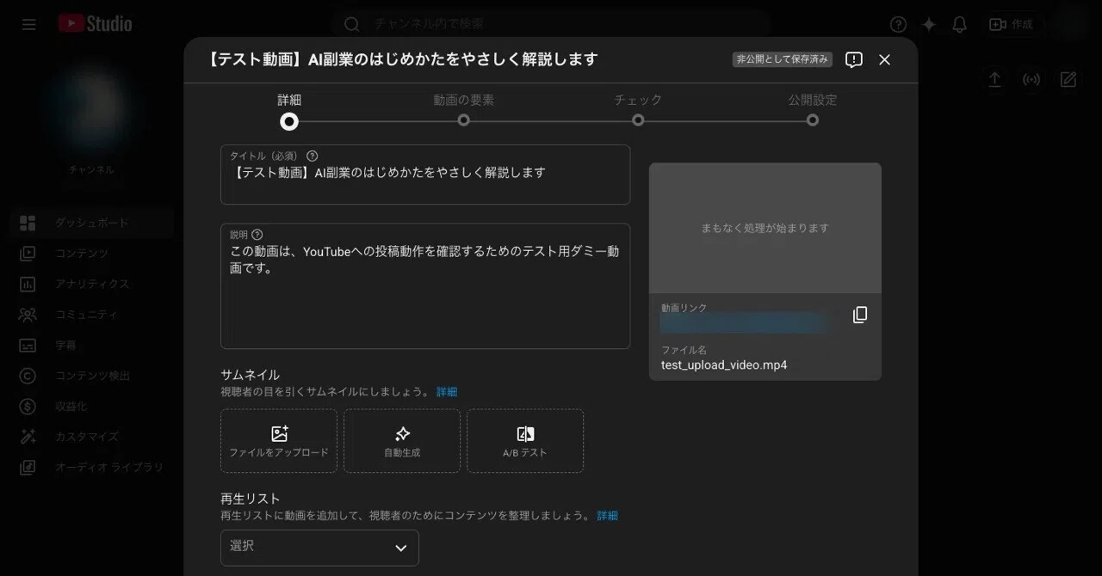Click the edit post pencil icon
The image size is (1102, 576).
1068,80
